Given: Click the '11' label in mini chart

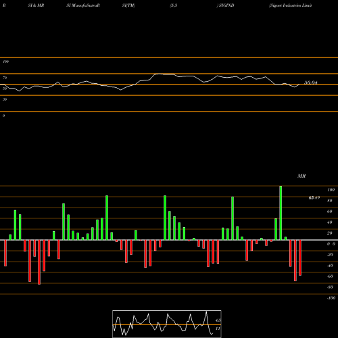Looking at the screenshot, I should click(x=218, y=329).
